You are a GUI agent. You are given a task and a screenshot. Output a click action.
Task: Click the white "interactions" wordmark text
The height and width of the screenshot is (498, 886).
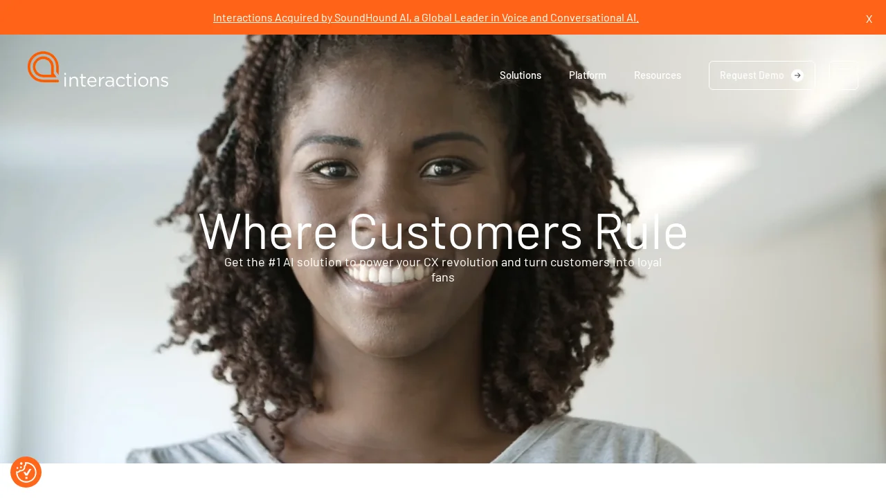(116, 79)
